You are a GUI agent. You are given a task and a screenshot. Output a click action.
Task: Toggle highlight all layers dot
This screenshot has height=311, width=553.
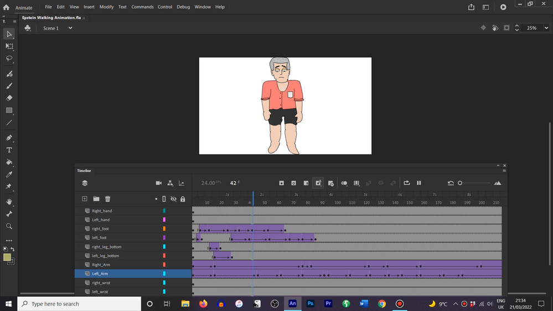156,199
